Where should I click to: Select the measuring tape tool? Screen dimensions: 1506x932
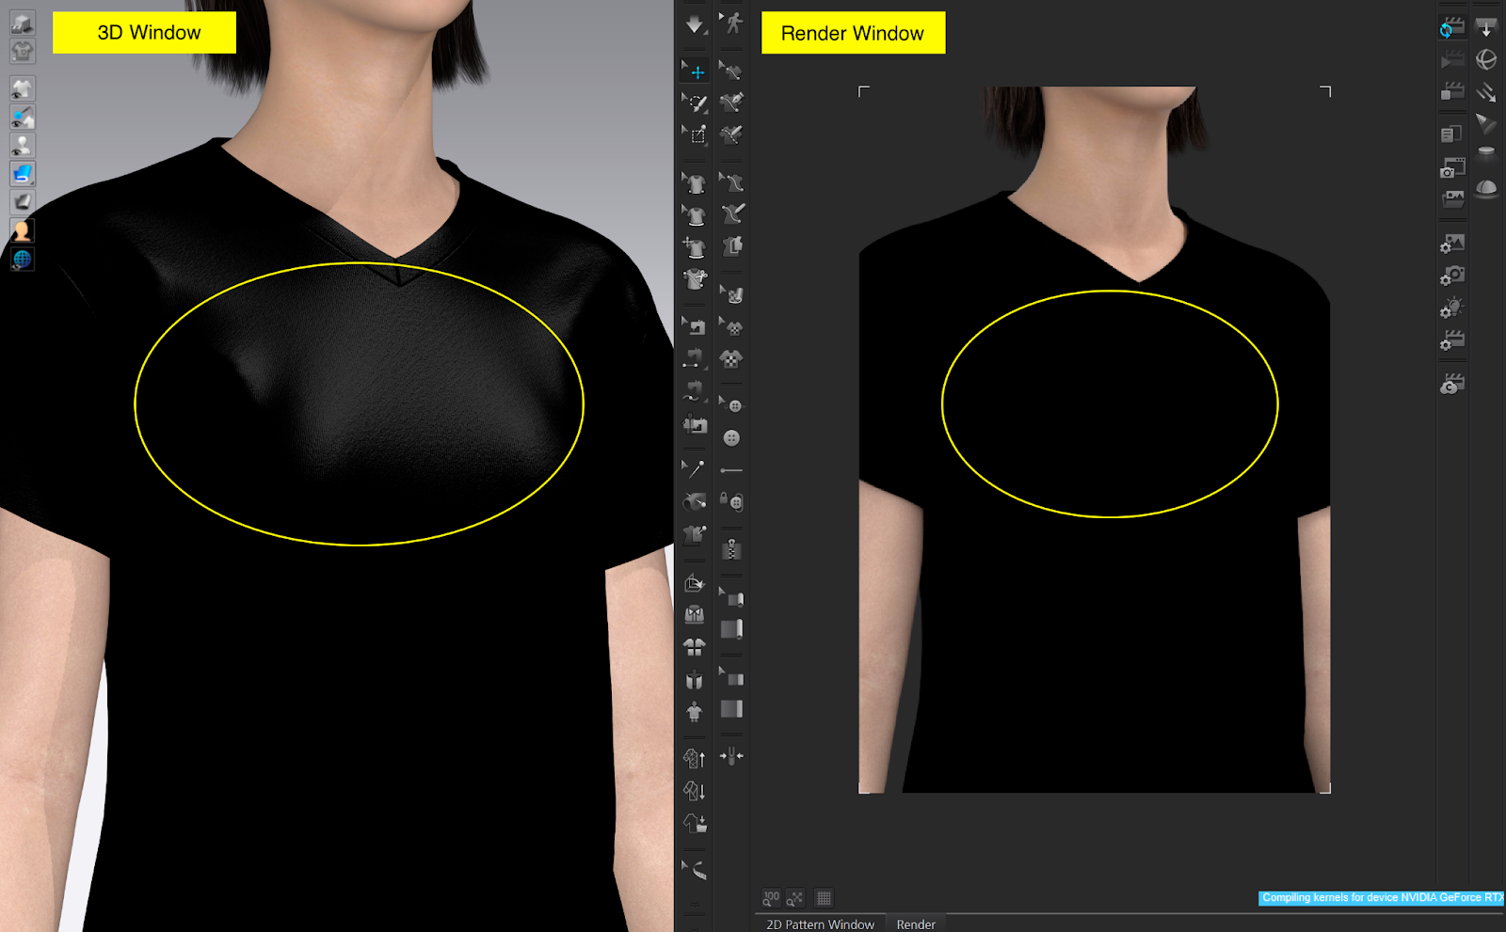click(695, 870)
